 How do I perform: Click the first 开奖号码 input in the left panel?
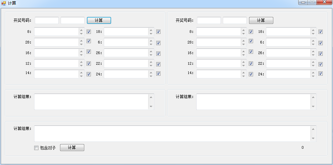coord(47,20)
